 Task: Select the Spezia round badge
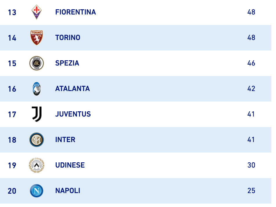click(37, 63)
